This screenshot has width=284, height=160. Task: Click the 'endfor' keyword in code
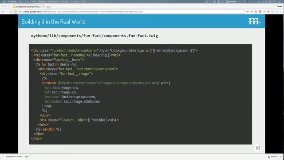click(x=49, y=129)
